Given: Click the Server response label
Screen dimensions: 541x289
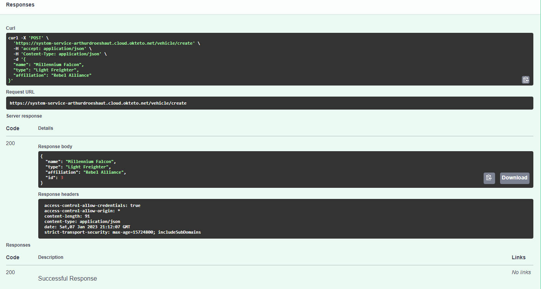Looking at the screenshot, I should [x=24, y=116].
